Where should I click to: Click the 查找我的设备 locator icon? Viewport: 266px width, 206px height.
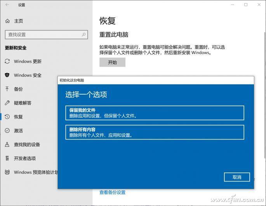point(7,144)
